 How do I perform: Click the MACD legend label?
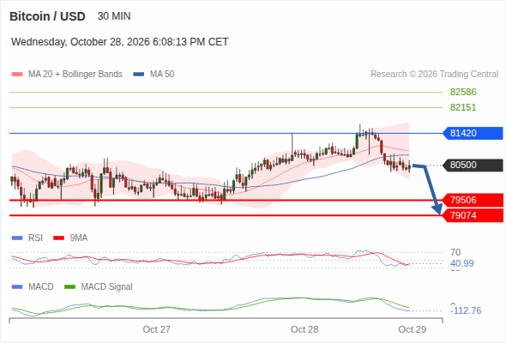pos(41,287)
